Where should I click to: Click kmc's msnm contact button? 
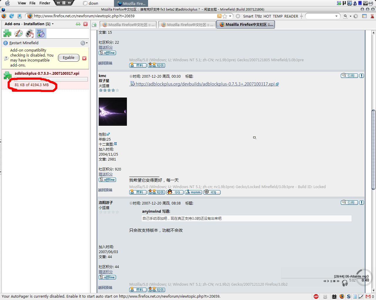point(193,192)
